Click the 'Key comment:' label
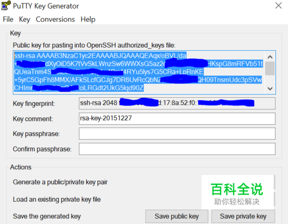 [33, 119]
